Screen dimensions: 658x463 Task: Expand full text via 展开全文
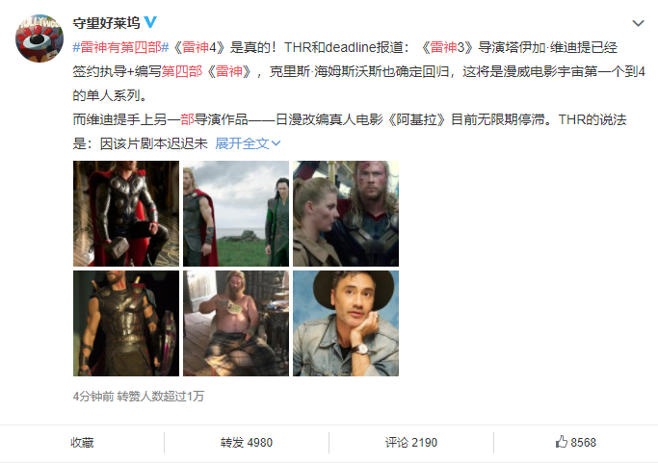tap(248, 143)
